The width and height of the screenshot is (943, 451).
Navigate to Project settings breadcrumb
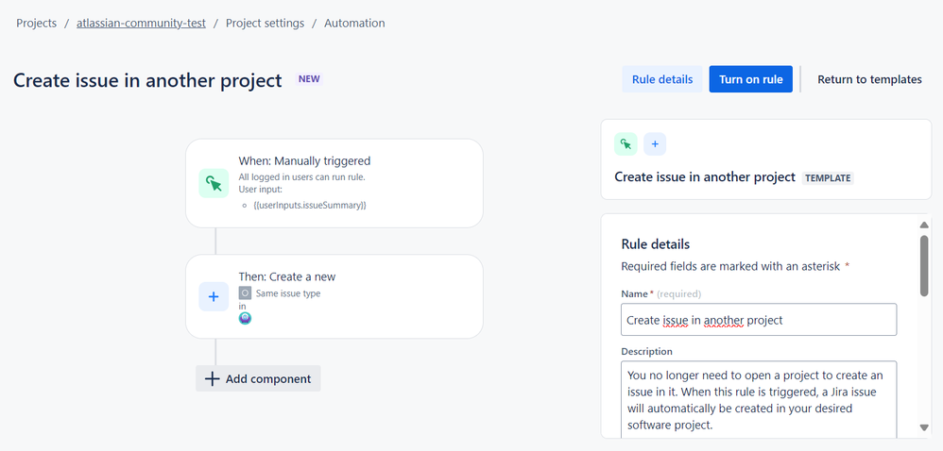point(266,24)
